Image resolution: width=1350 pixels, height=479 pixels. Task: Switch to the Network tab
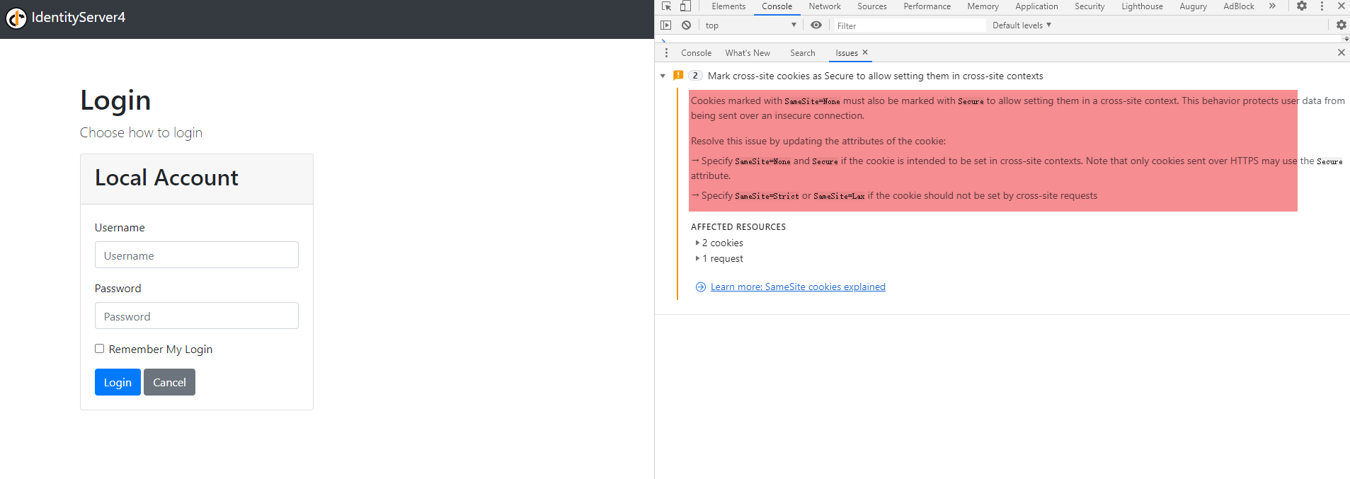tap(824, 6)
